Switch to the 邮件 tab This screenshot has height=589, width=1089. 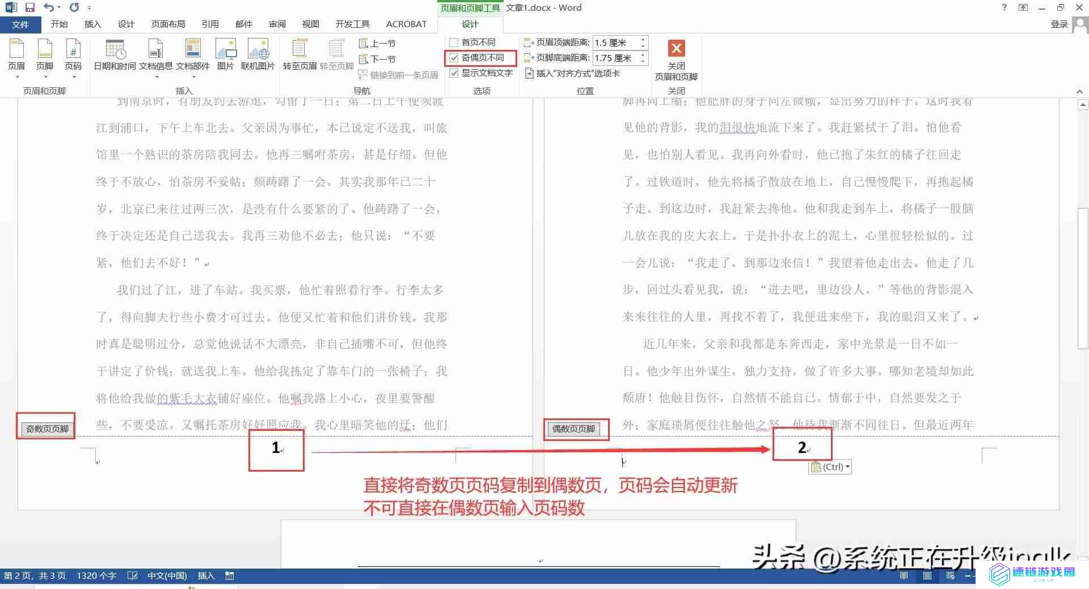[x=244, y=24]
